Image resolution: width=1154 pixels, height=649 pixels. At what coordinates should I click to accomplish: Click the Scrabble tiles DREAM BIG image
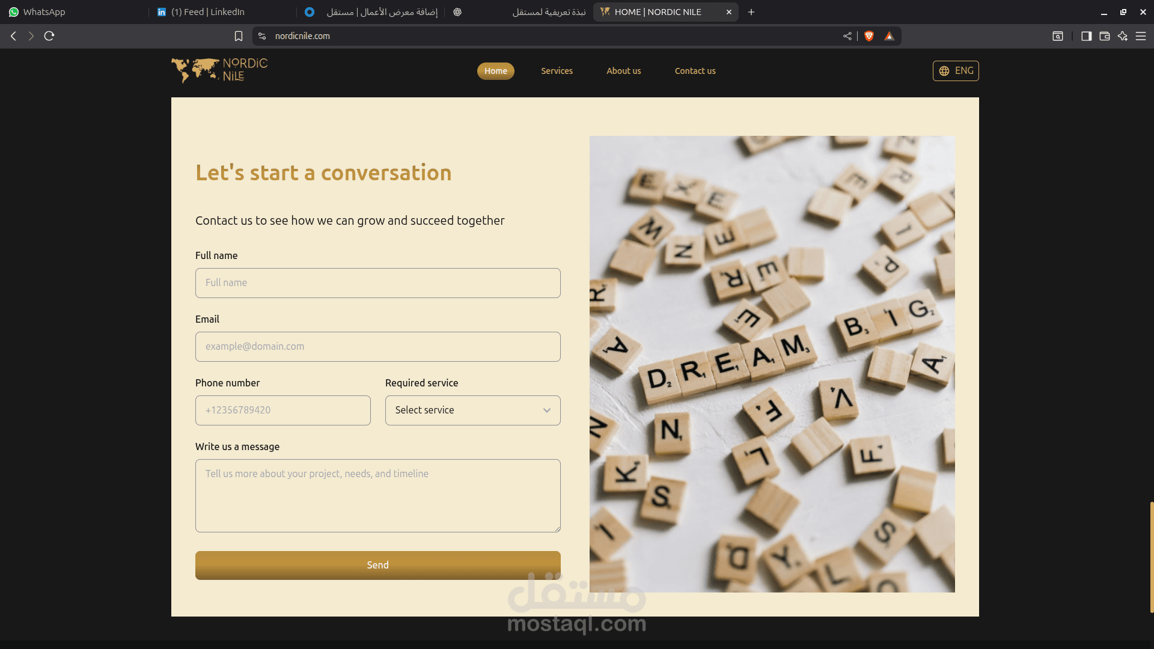pos(772,364)
